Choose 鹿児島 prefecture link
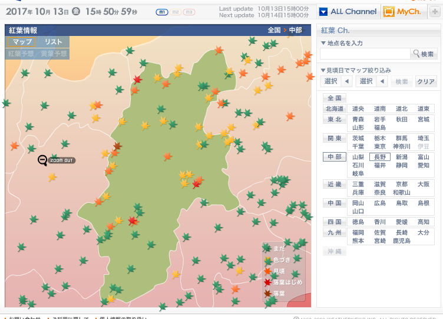 [402, 241]
